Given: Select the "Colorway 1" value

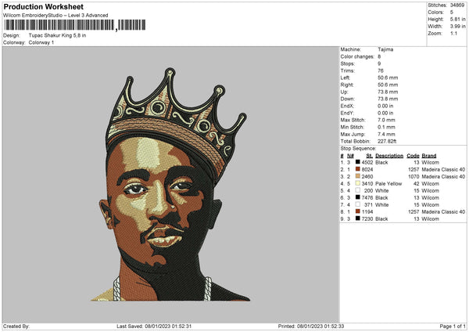Looking at the screenshot, I should (41, 42).
